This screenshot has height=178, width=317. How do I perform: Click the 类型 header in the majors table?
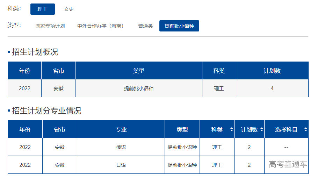tap(182, 129)
